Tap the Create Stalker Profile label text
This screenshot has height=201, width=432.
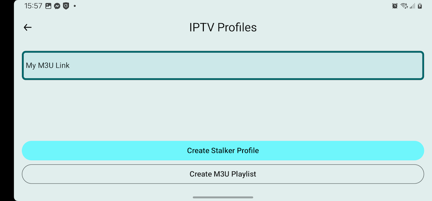pos(223,150)
